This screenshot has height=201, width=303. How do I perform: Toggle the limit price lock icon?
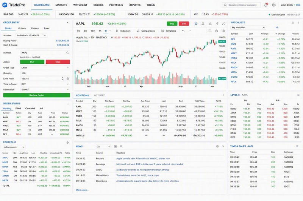click(x=68, y=78)
